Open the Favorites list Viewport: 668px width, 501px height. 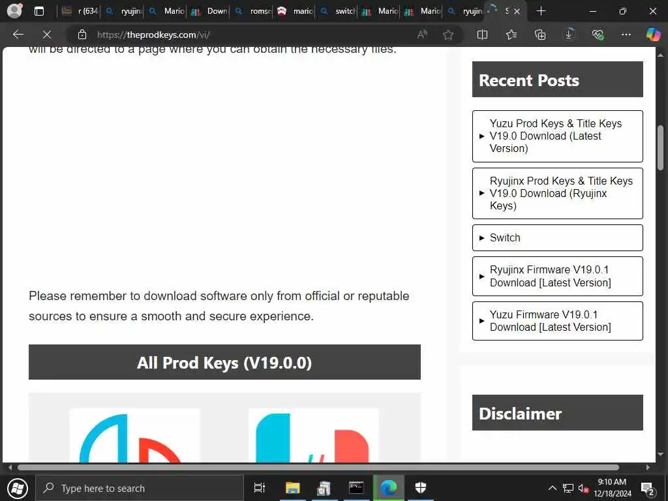pyautogui.click(x=511, y=35)
